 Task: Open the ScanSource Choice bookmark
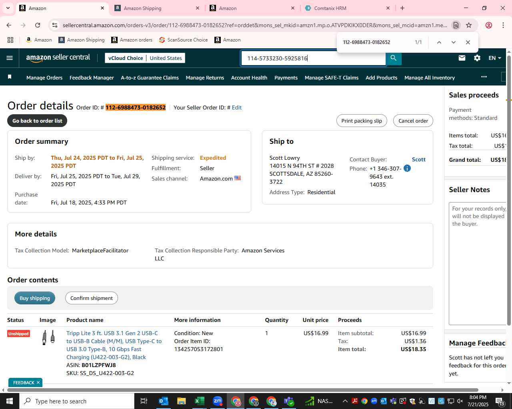click(x=183, y=40)
